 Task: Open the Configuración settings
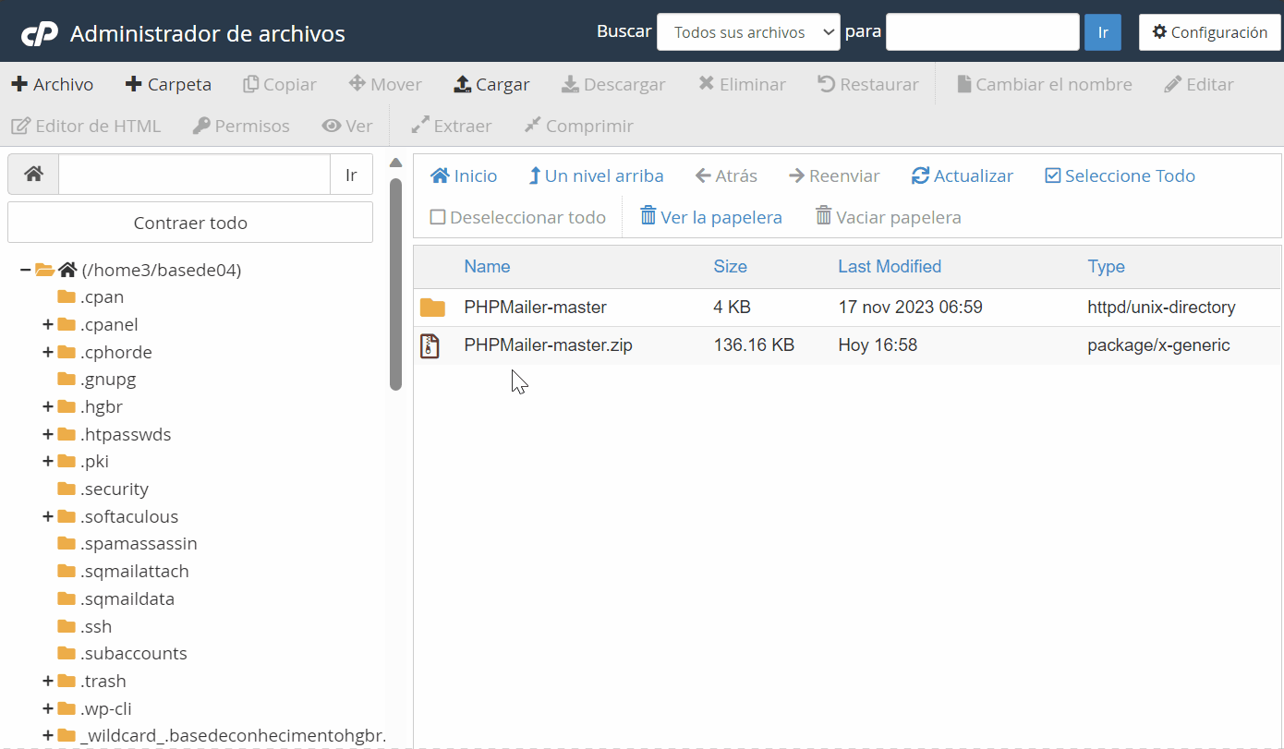(1210, 32)
